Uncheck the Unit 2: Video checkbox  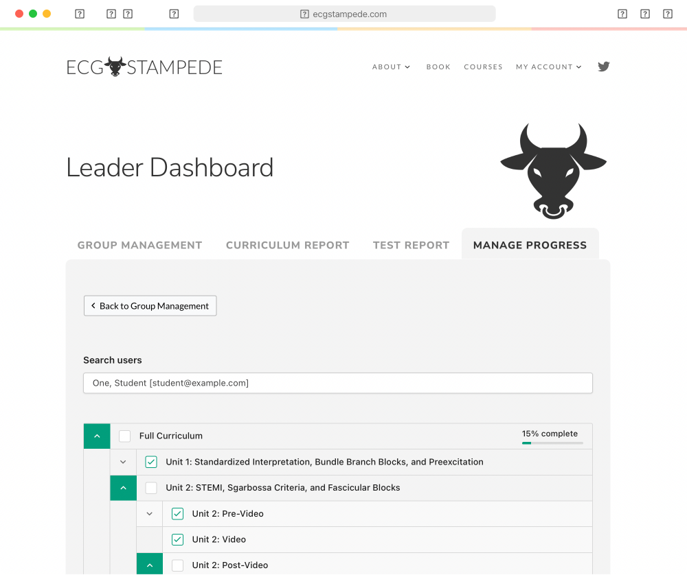[177, 539]
